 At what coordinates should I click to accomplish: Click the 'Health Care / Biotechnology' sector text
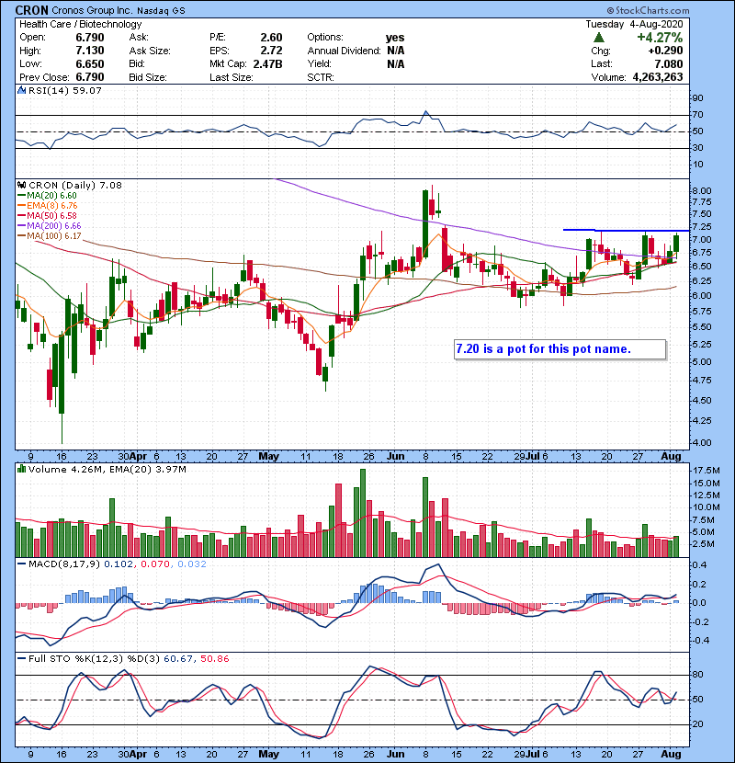tap(81, 24)
